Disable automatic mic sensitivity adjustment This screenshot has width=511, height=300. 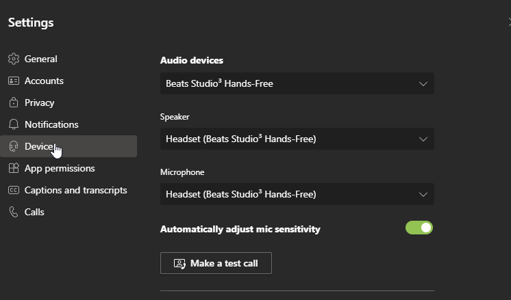pyautogui.click(x=419, y=228)
